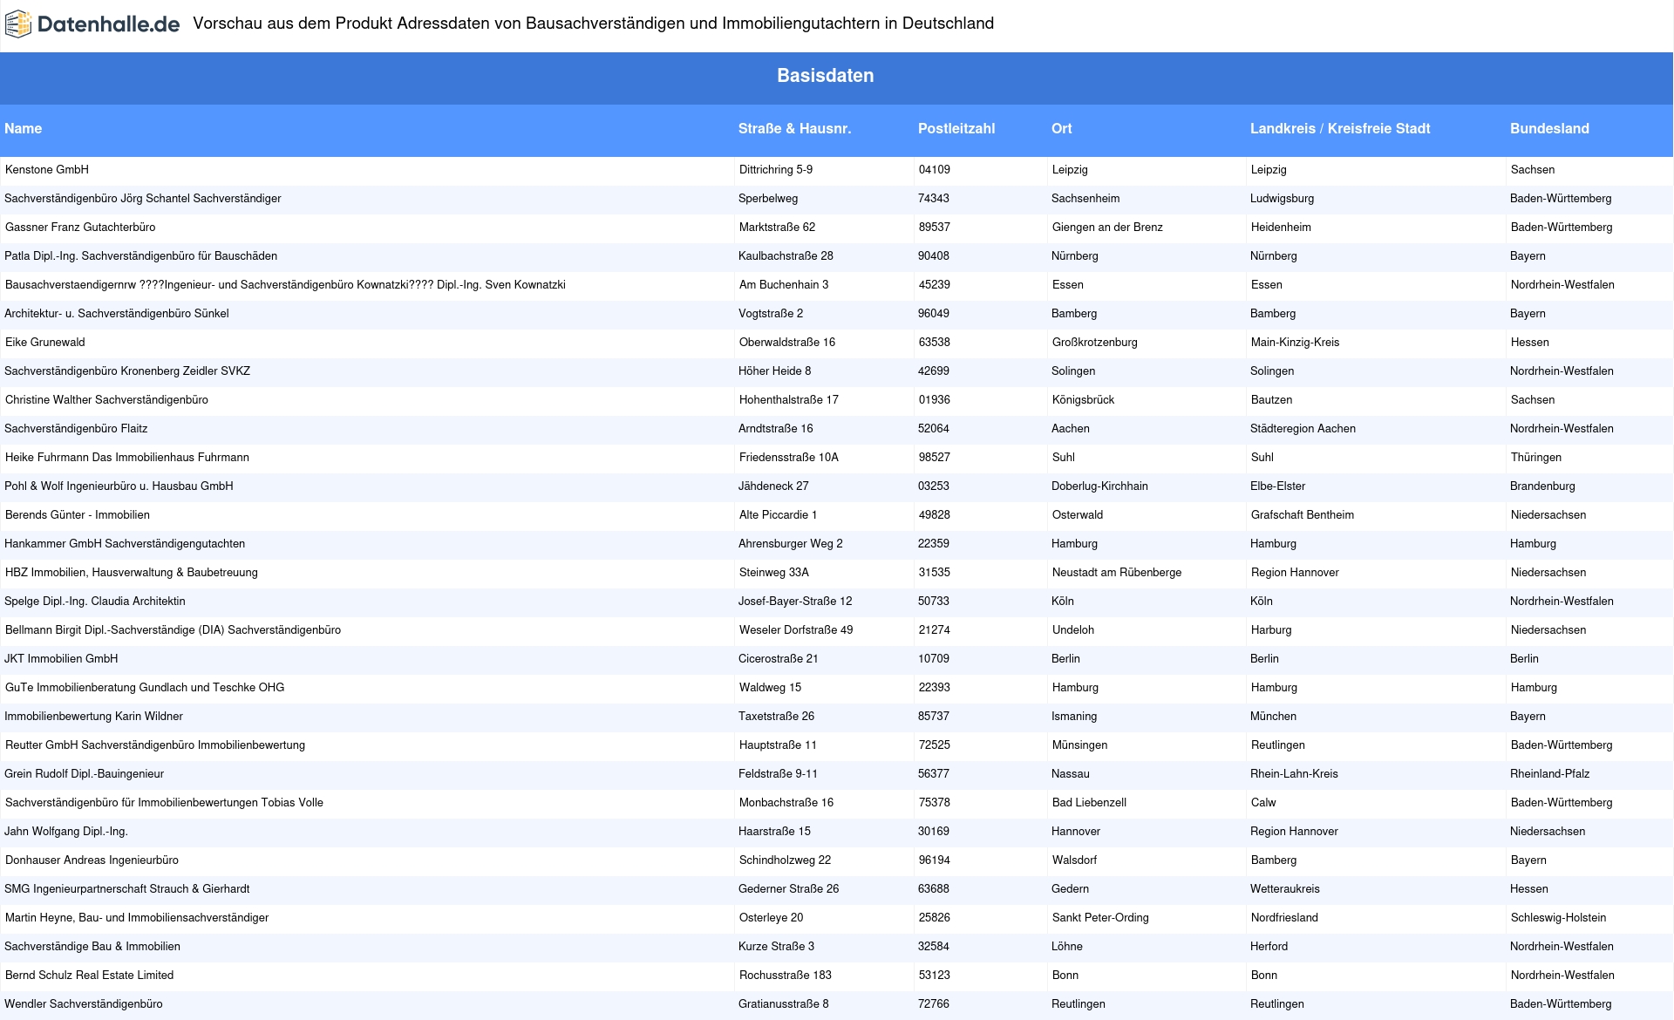Click the Bautzen district cell
This screenshot has width=1674, height=1020.
coord(1272,399)
